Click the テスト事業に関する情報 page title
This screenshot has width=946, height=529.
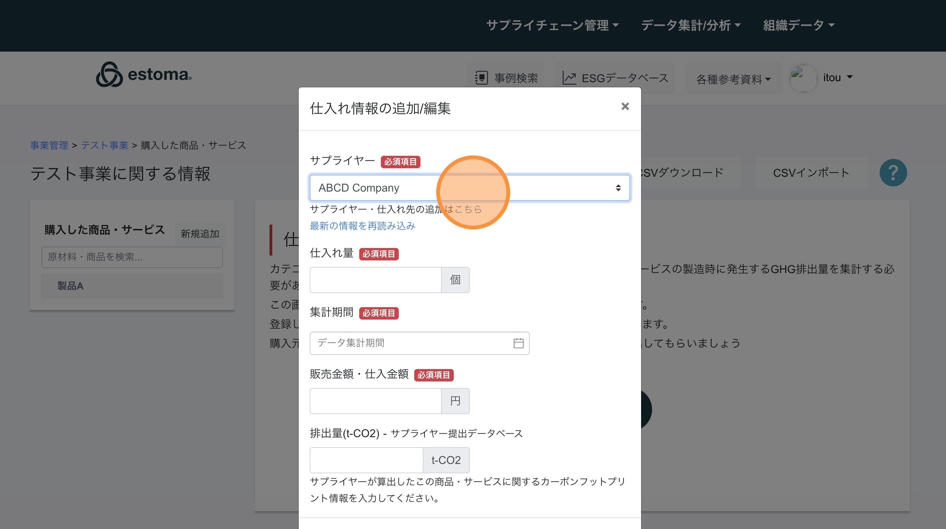click(x=120, y=173)
